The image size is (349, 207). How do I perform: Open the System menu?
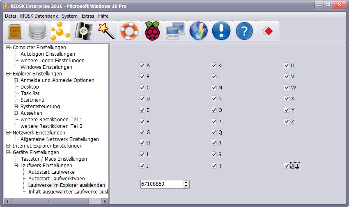[x=70, y=16]
